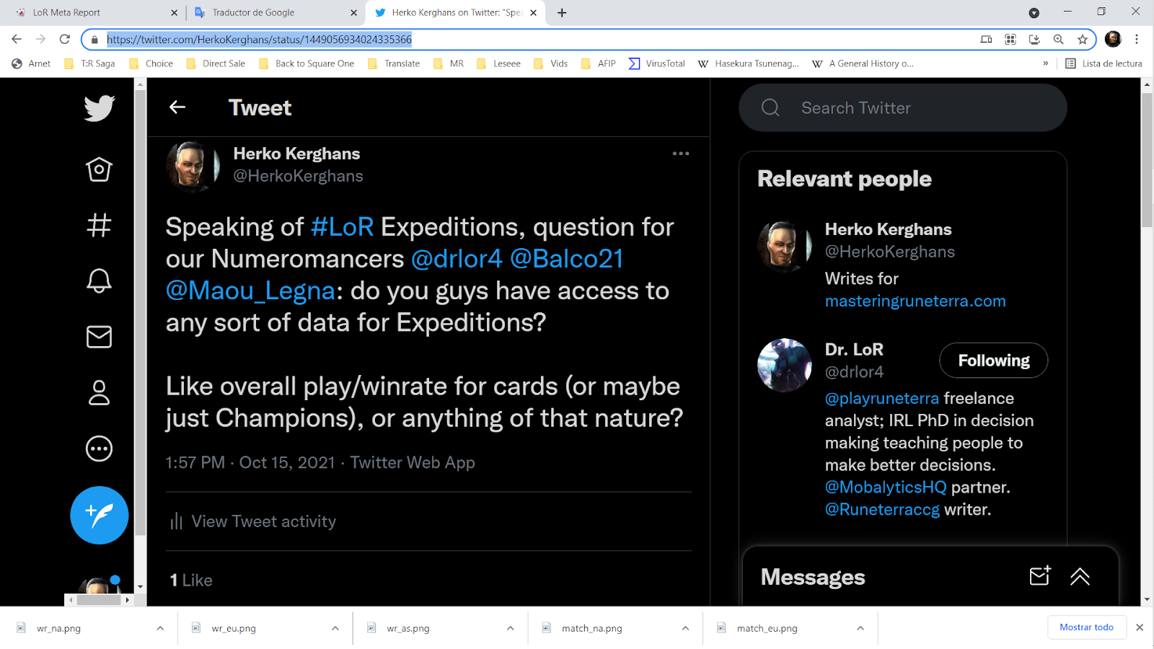1154x649 pixels.
Task: Open Herko Kerghans tweet author avatar
Action: (x=193, y=167)
